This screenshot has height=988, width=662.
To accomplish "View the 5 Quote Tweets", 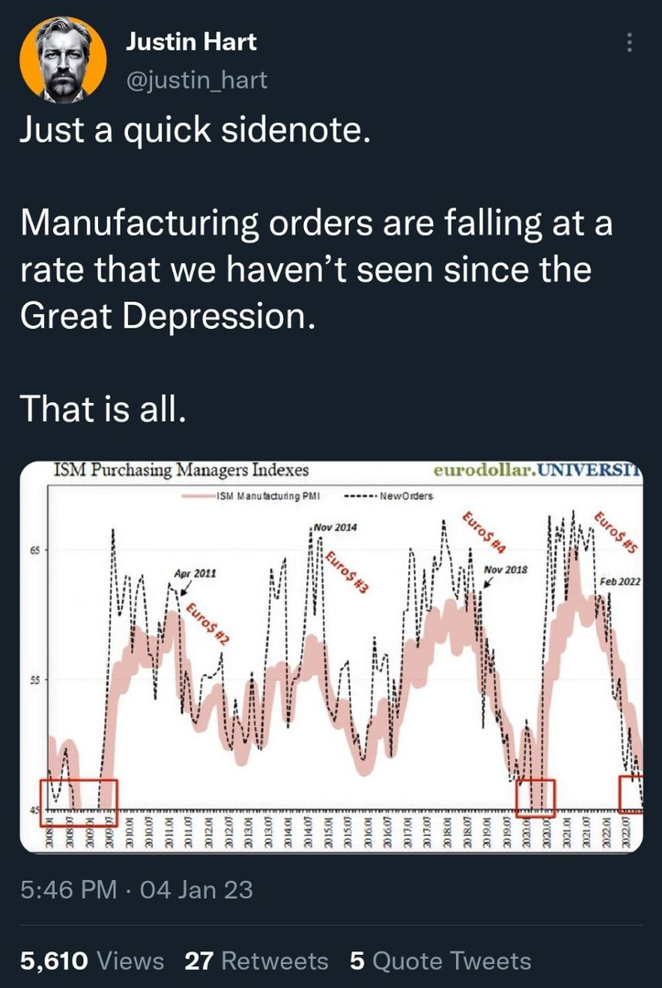I will tap(440, 961).
